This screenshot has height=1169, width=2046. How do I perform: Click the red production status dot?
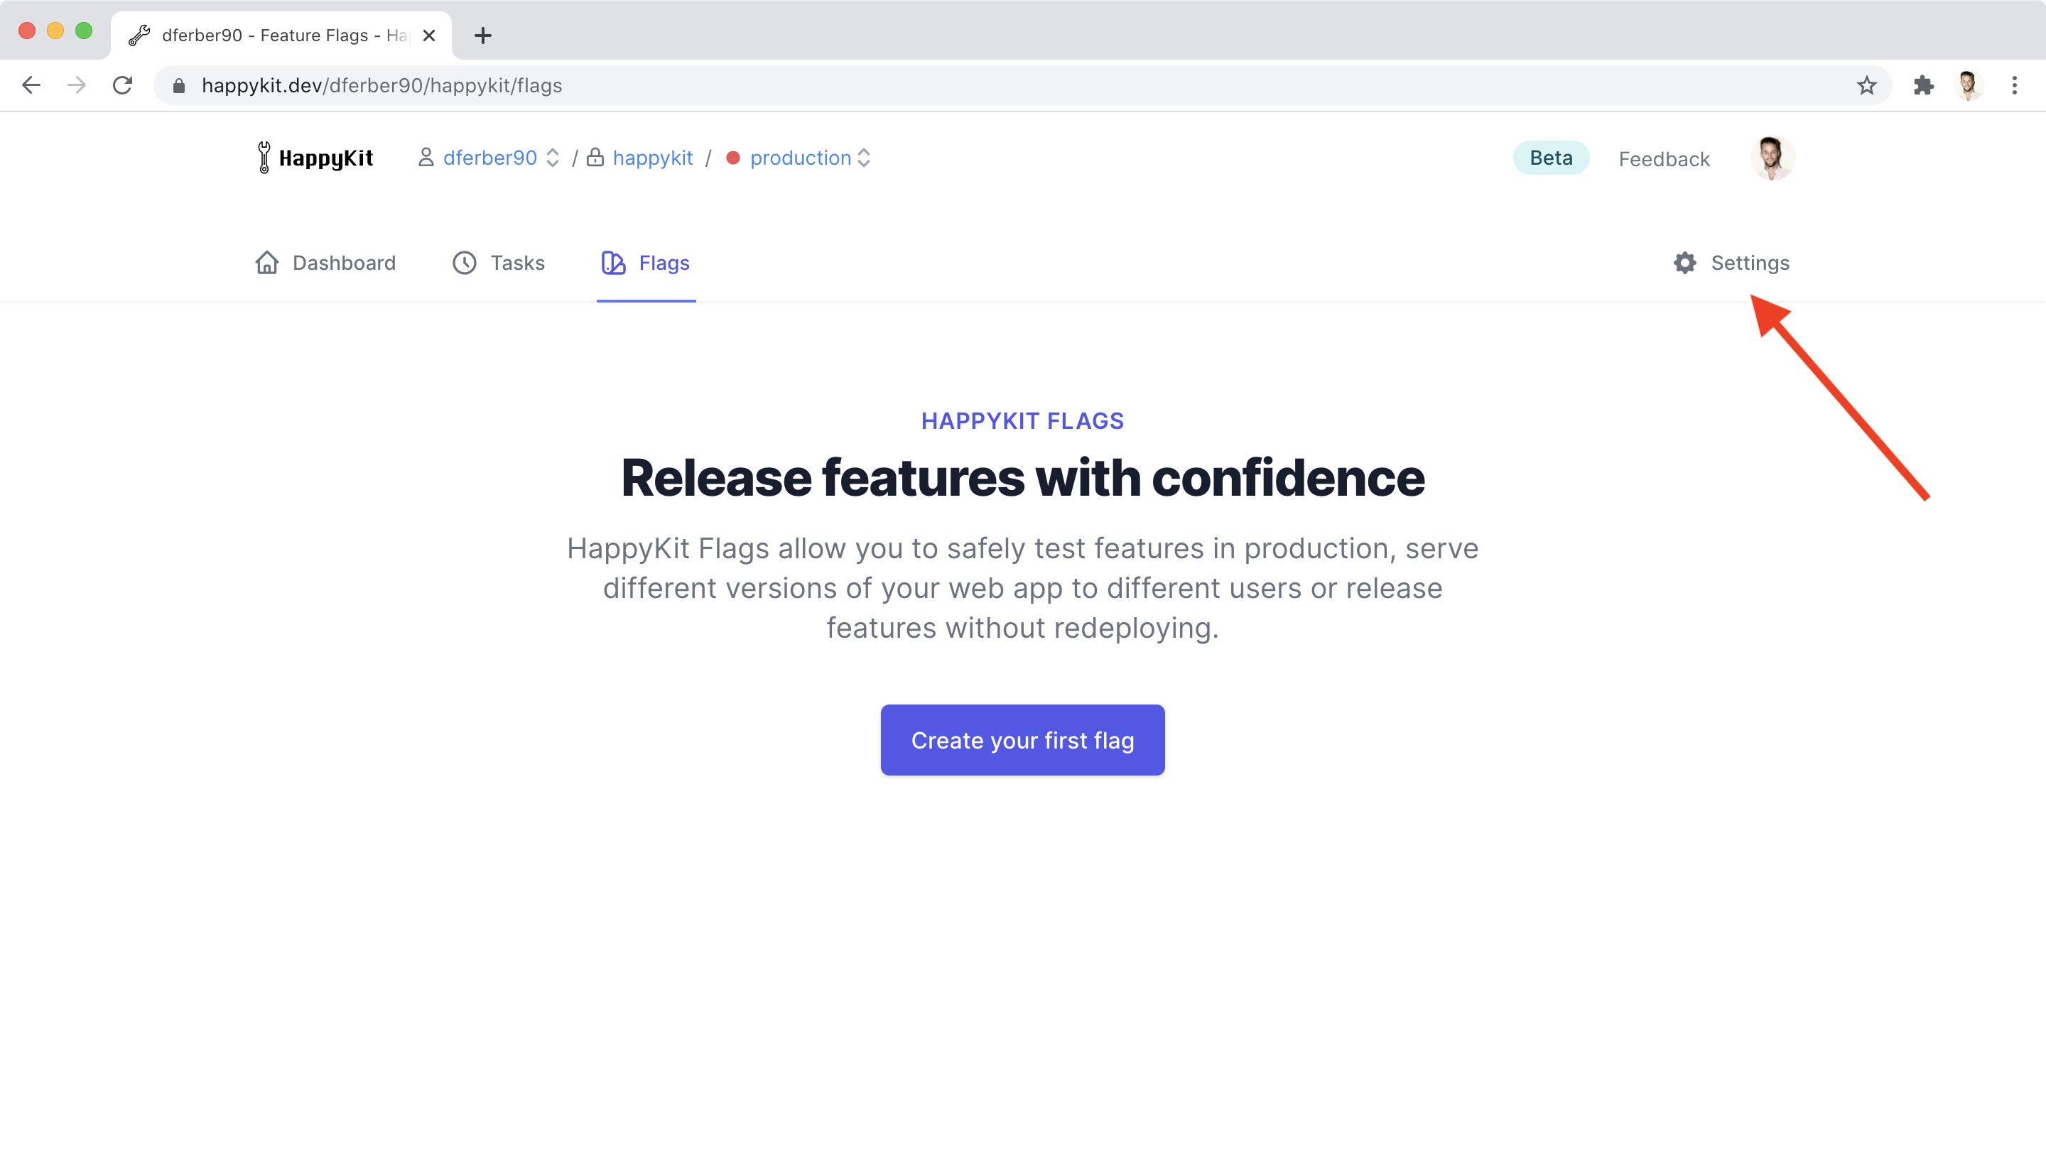click(732, 158)
